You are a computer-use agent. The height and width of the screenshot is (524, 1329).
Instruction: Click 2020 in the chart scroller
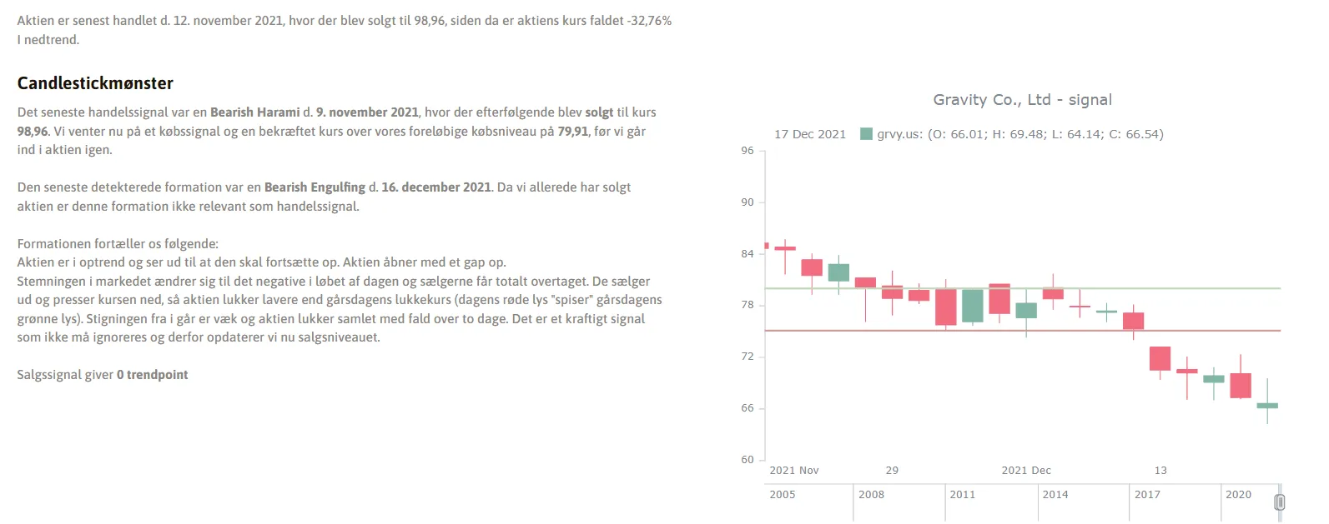coord(1238,495)
